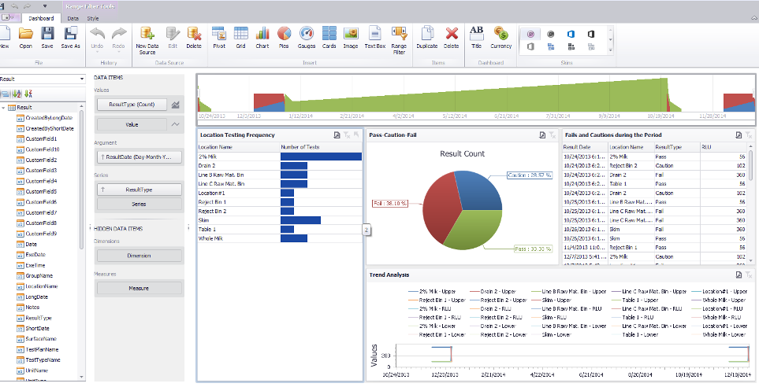Add a Range Filter item
The image size is (759, 387).
click(x=399, y=37)
